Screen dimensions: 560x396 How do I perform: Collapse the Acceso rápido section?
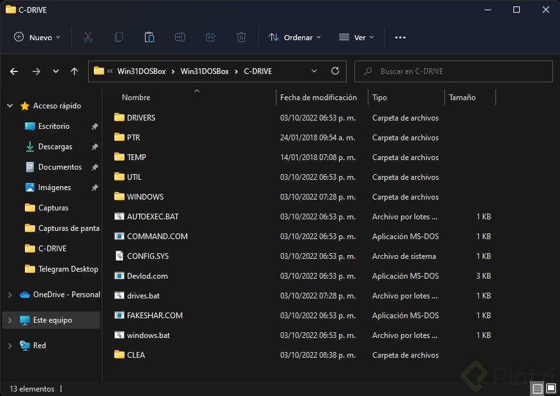click(10, 106)
